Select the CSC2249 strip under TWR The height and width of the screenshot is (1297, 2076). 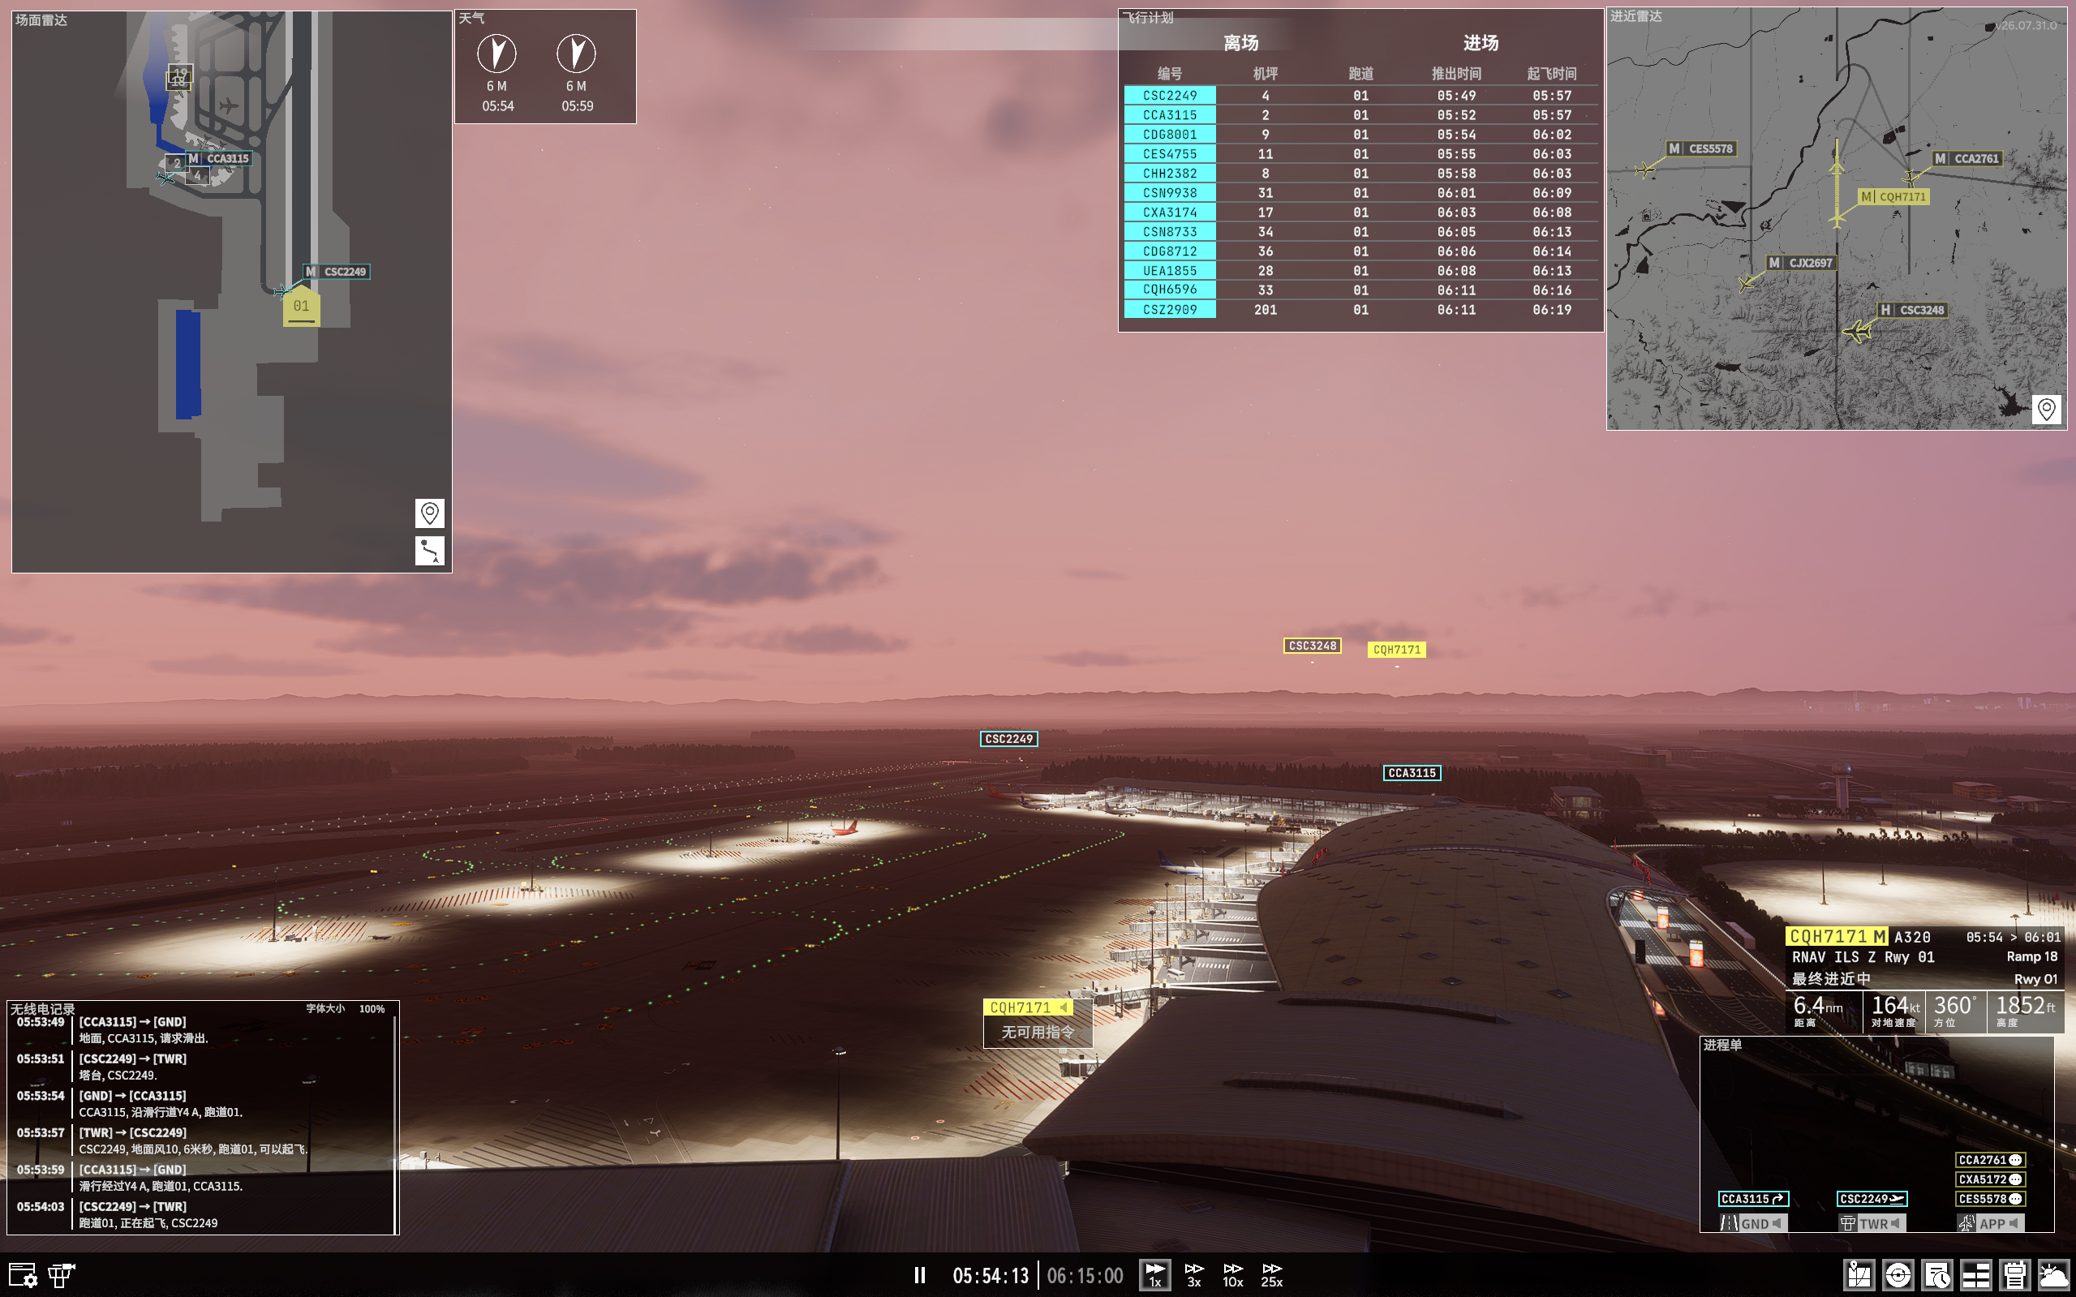click(1872, 1199)
